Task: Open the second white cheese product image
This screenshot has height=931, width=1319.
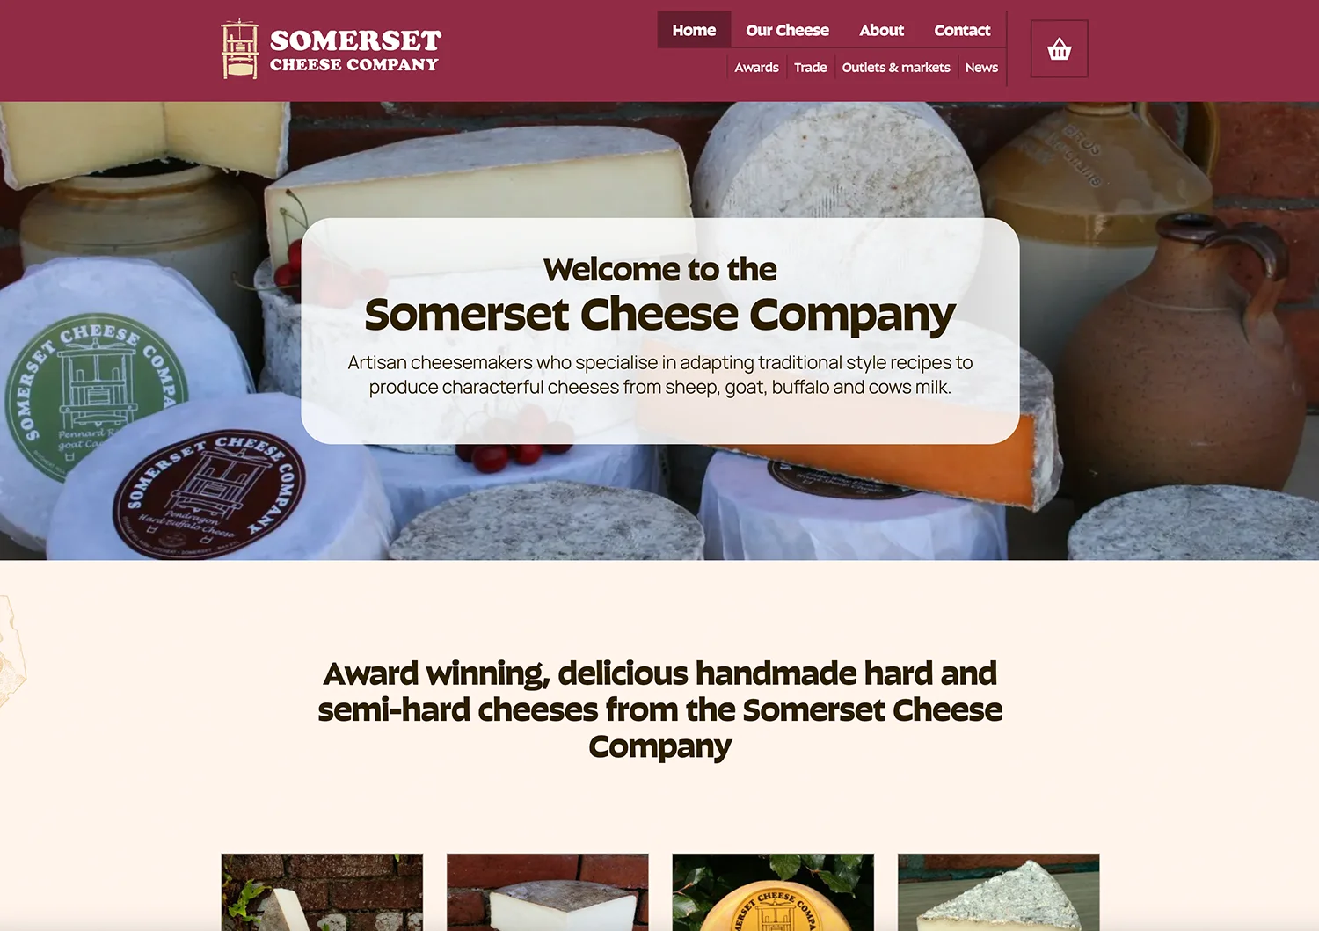Action: 547,891
